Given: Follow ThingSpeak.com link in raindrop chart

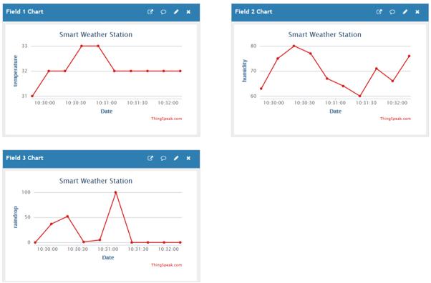Looking at the screenshot, I should click(x=166, y=265).
